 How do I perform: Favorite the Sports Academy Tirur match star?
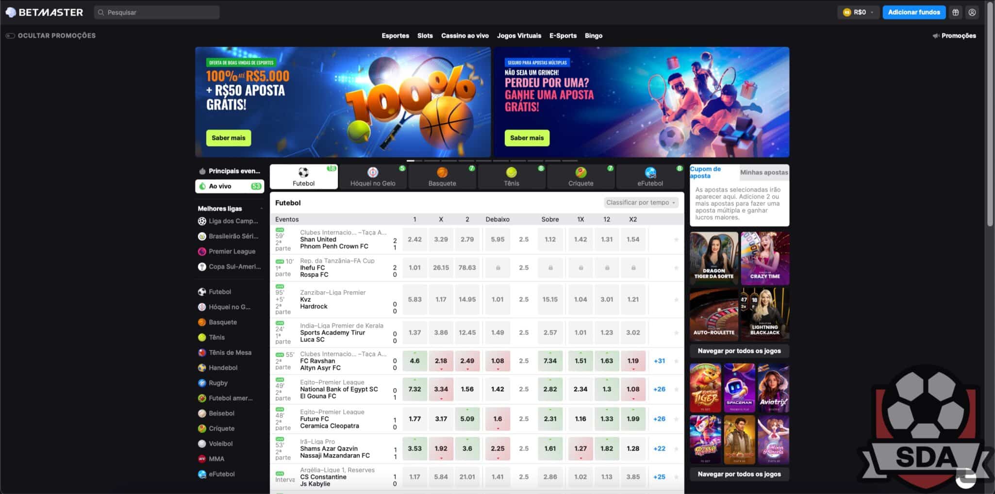tap(676, 333)
